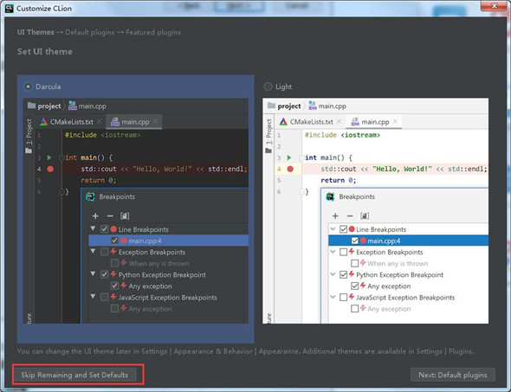Collapse Python Exception Breakpoint chevron in Light

tap(333, 274)
